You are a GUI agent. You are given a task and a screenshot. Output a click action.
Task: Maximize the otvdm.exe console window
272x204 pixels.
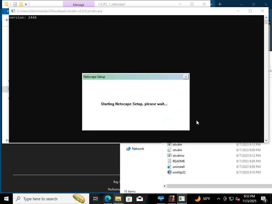point(250,11)
